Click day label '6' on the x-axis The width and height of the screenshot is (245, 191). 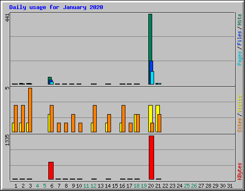pyautogui.click(x=52, y=186)
